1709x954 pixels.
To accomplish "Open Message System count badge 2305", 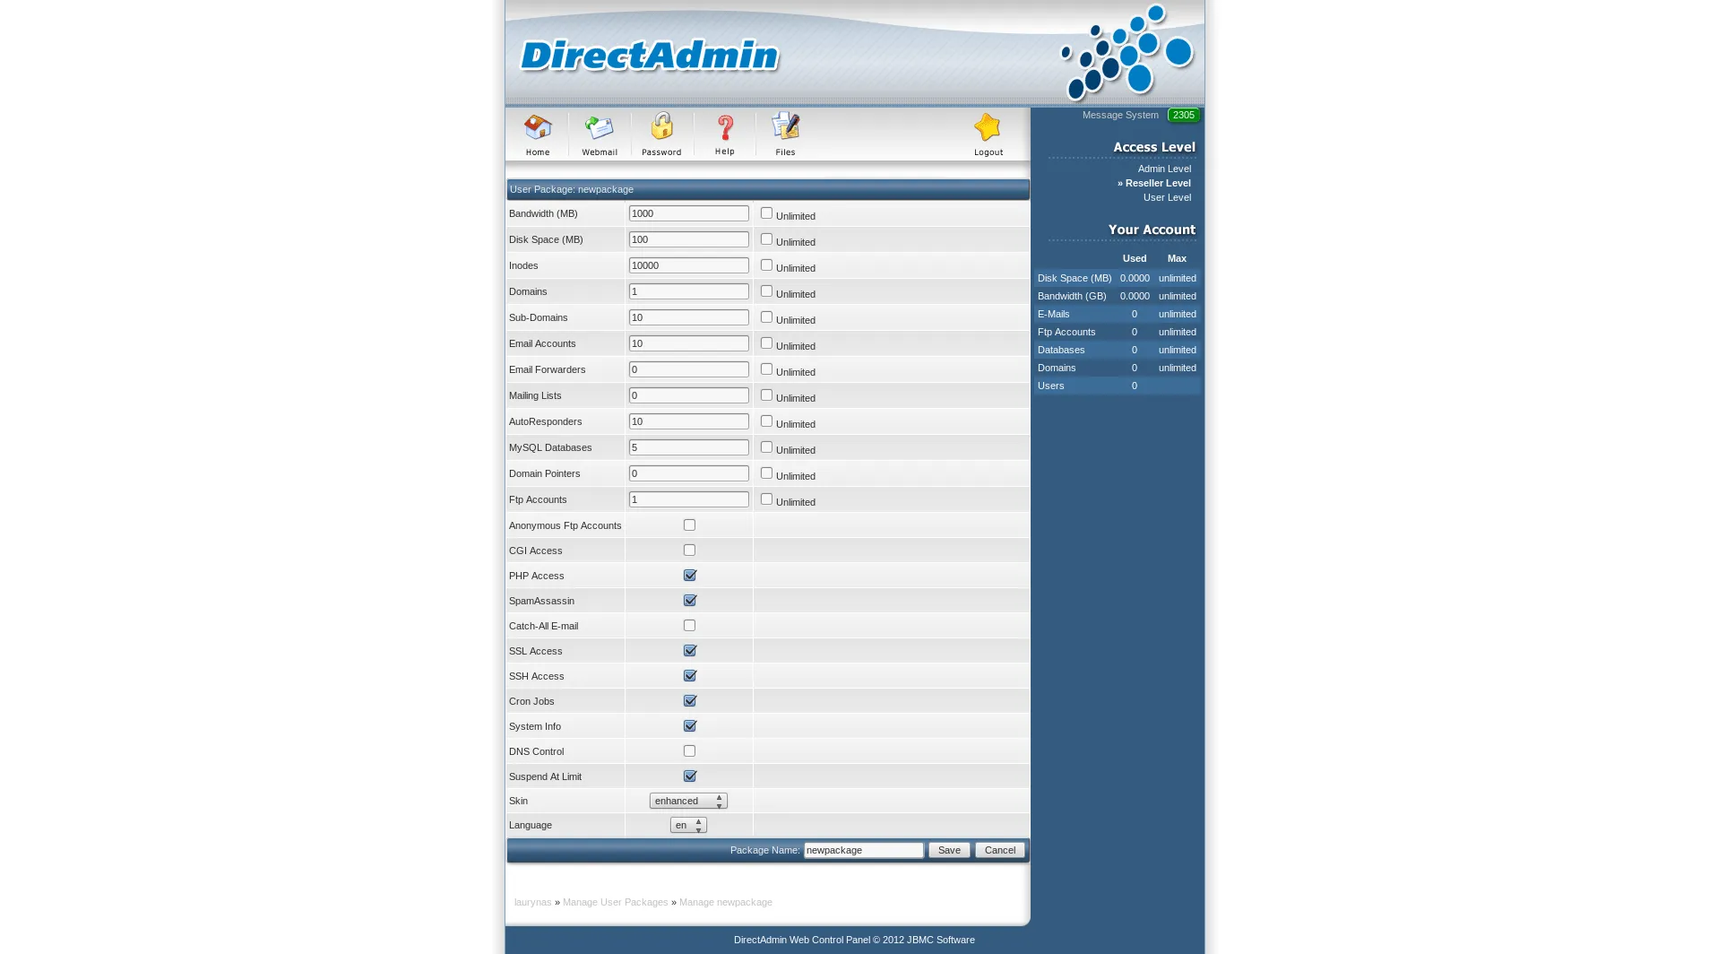I will (1183, 115).
